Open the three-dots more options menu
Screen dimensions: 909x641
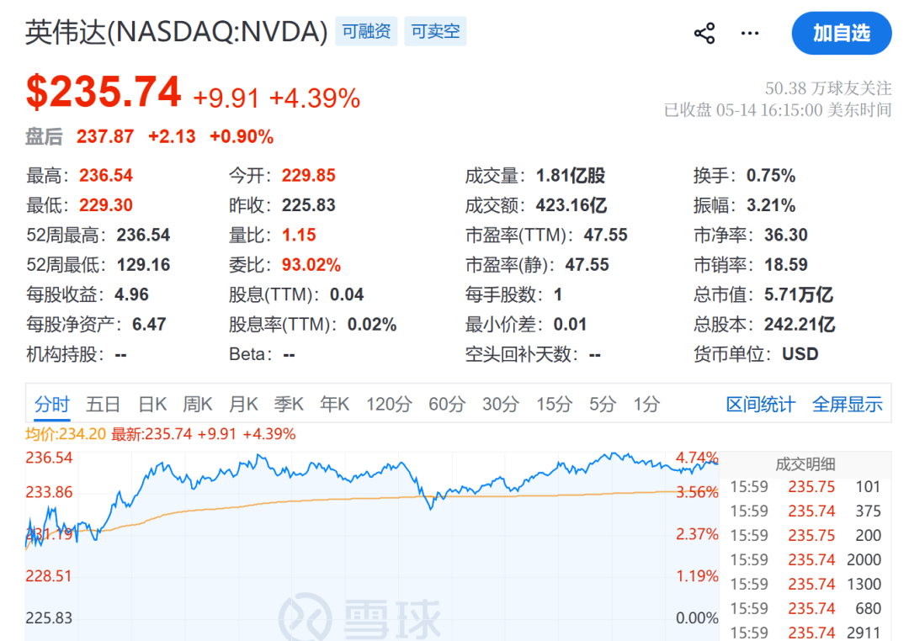(750, 33)
